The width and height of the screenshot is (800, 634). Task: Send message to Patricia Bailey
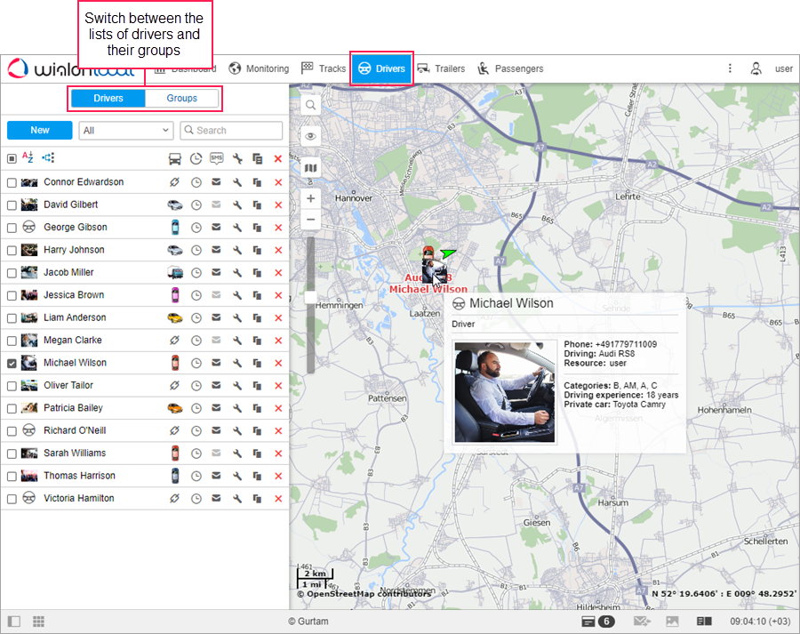point(216,408)
